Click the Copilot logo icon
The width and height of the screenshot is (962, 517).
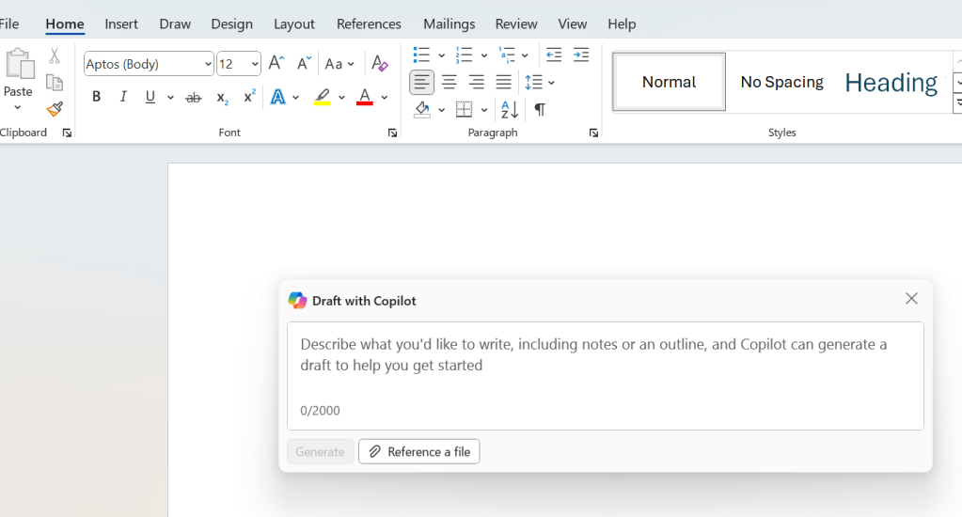click(x=297, y=301)
